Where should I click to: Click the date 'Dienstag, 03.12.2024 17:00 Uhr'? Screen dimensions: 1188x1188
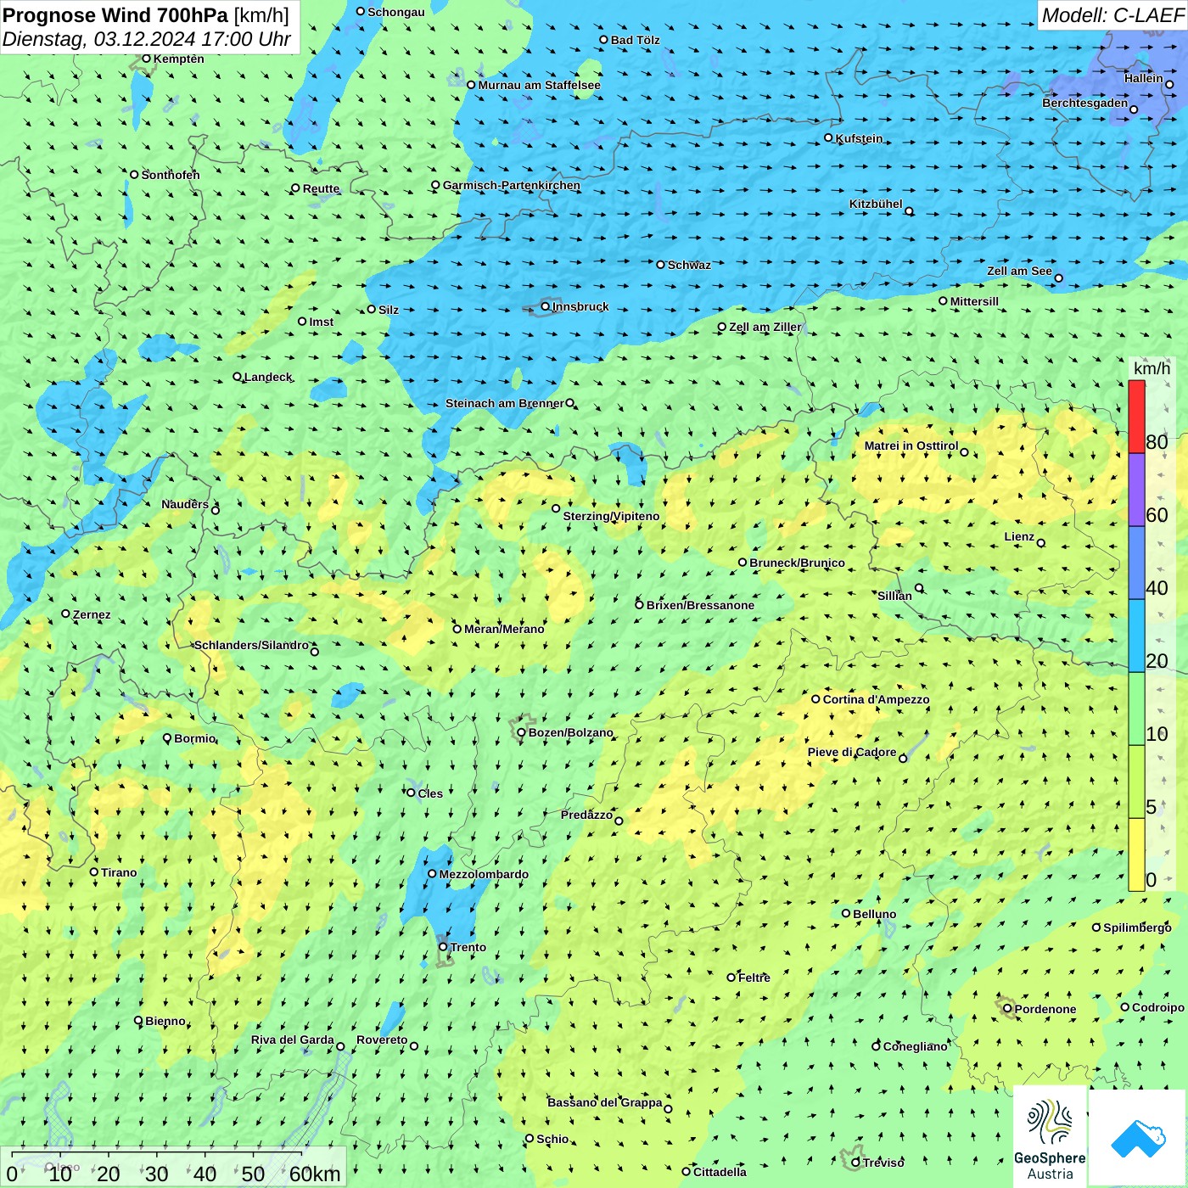click(147, 39)
